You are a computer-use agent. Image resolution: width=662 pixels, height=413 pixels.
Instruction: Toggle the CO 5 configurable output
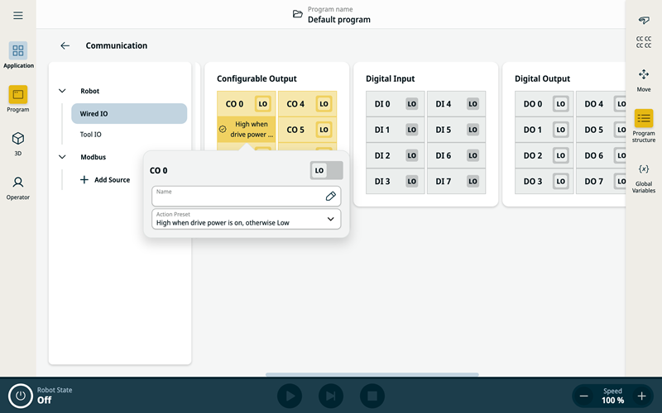tap(324, 130)
